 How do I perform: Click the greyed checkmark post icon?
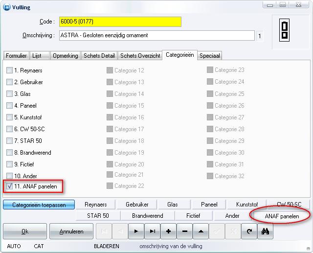[217, 231]
